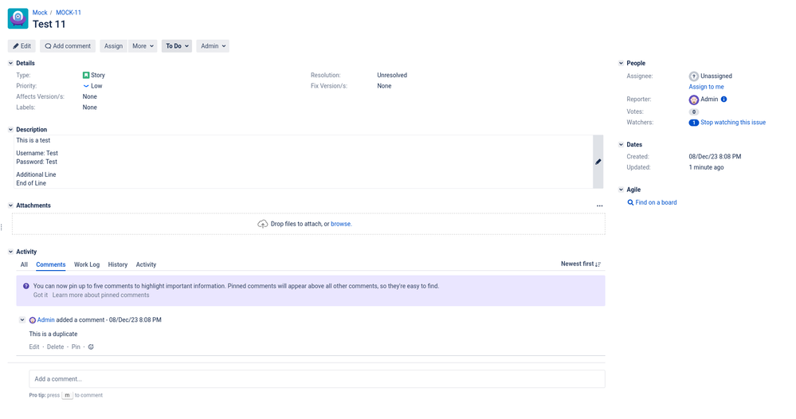Collapse the Details section
The width and height of the screenshot is (796, 419).
pyautogui.click(x=10, y=64)
